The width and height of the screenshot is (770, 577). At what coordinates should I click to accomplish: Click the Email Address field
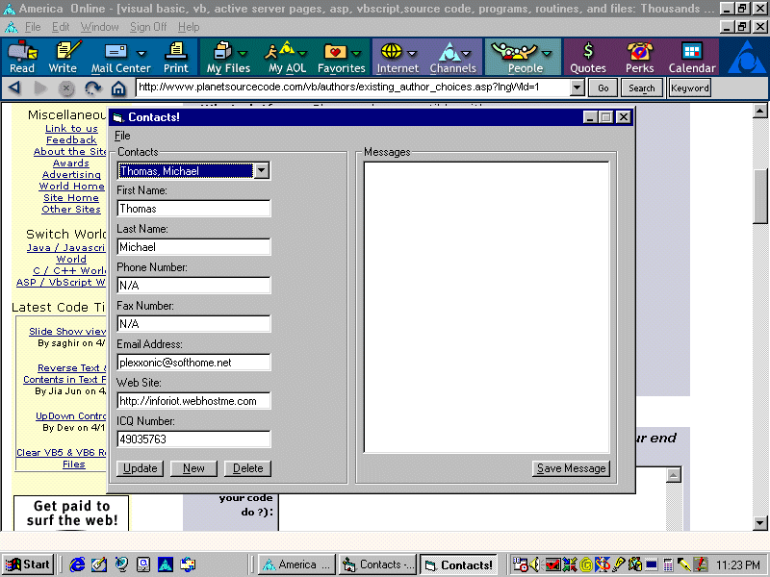[193, 363]
